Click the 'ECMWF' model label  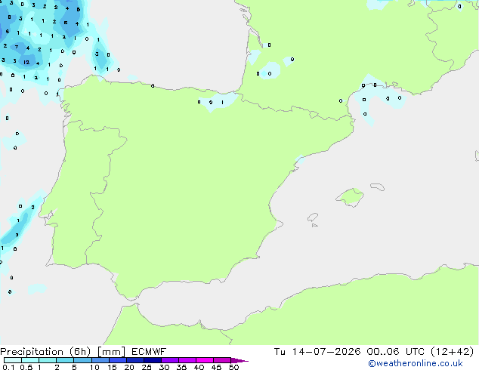(x=149, y=352)
